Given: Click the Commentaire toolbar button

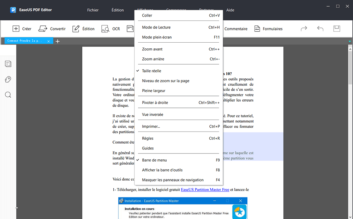Looking at the screenshot, I should click(x=236, y=29).
